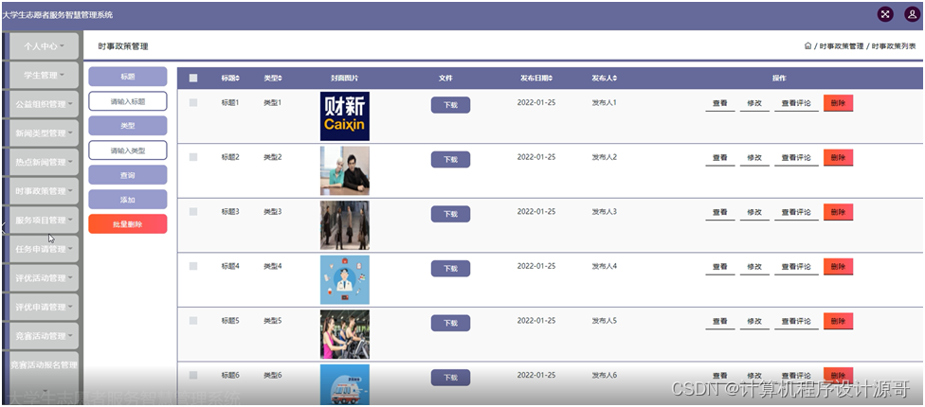Click 查看 for row 标题2
925x407 pixels.
pos(719,158)
